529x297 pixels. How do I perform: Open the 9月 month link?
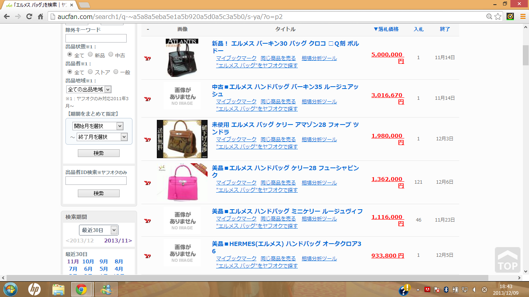pos(103,262)
